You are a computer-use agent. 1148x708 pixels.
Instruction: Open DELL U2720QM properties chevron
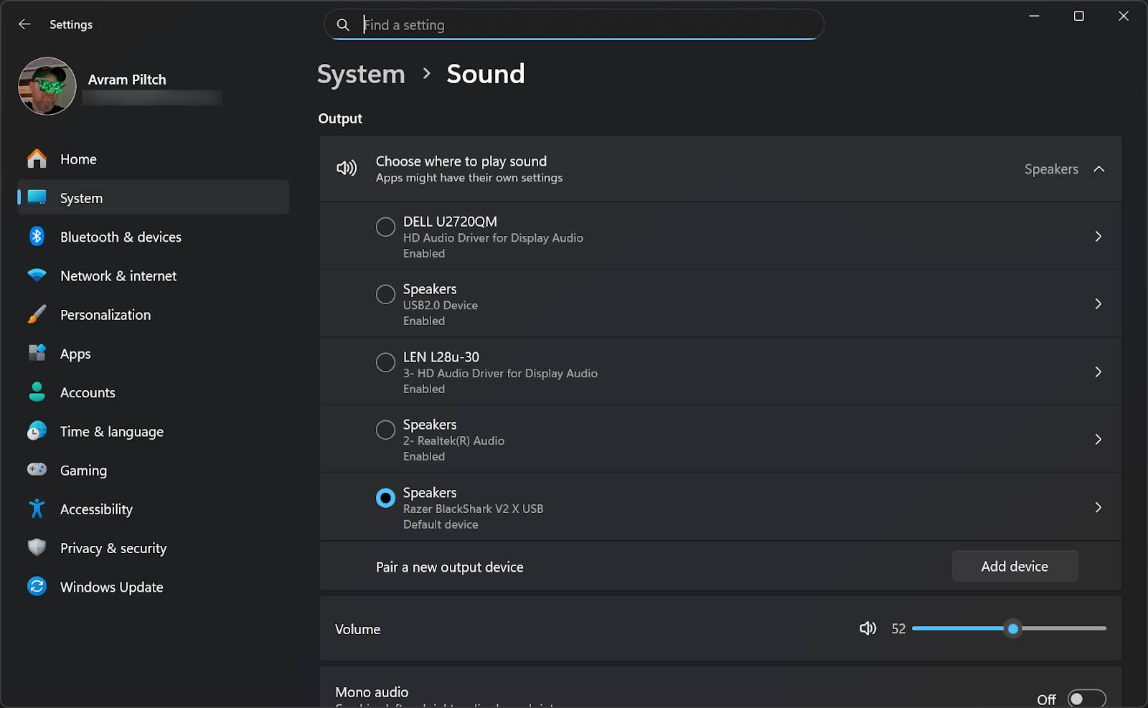point(1098,236)
